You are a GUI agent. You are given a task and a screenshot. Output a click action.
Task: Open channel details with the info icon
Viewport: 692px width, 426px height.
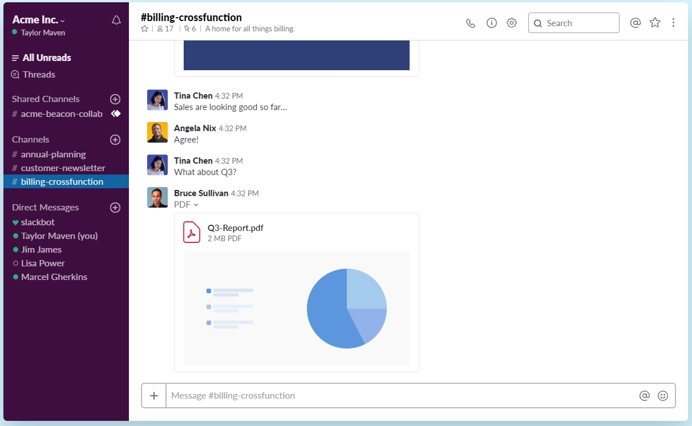click(x=491, y=22)
